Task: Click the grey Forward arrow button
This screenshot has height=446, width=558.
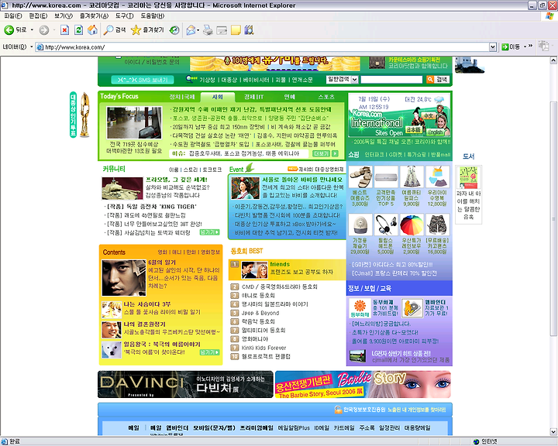Action: pyautogui.click(x=43, y=30)
